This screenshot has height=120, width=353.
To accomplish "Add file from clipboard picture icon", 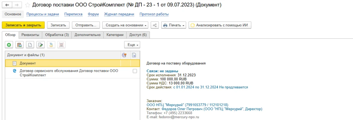I will [x=19, y=45].
